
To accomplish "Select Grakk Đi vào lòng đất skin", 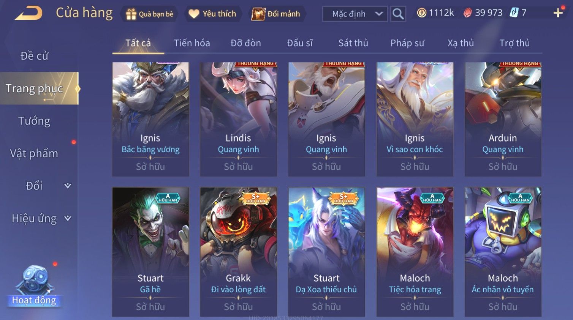I will click(238, 252).
